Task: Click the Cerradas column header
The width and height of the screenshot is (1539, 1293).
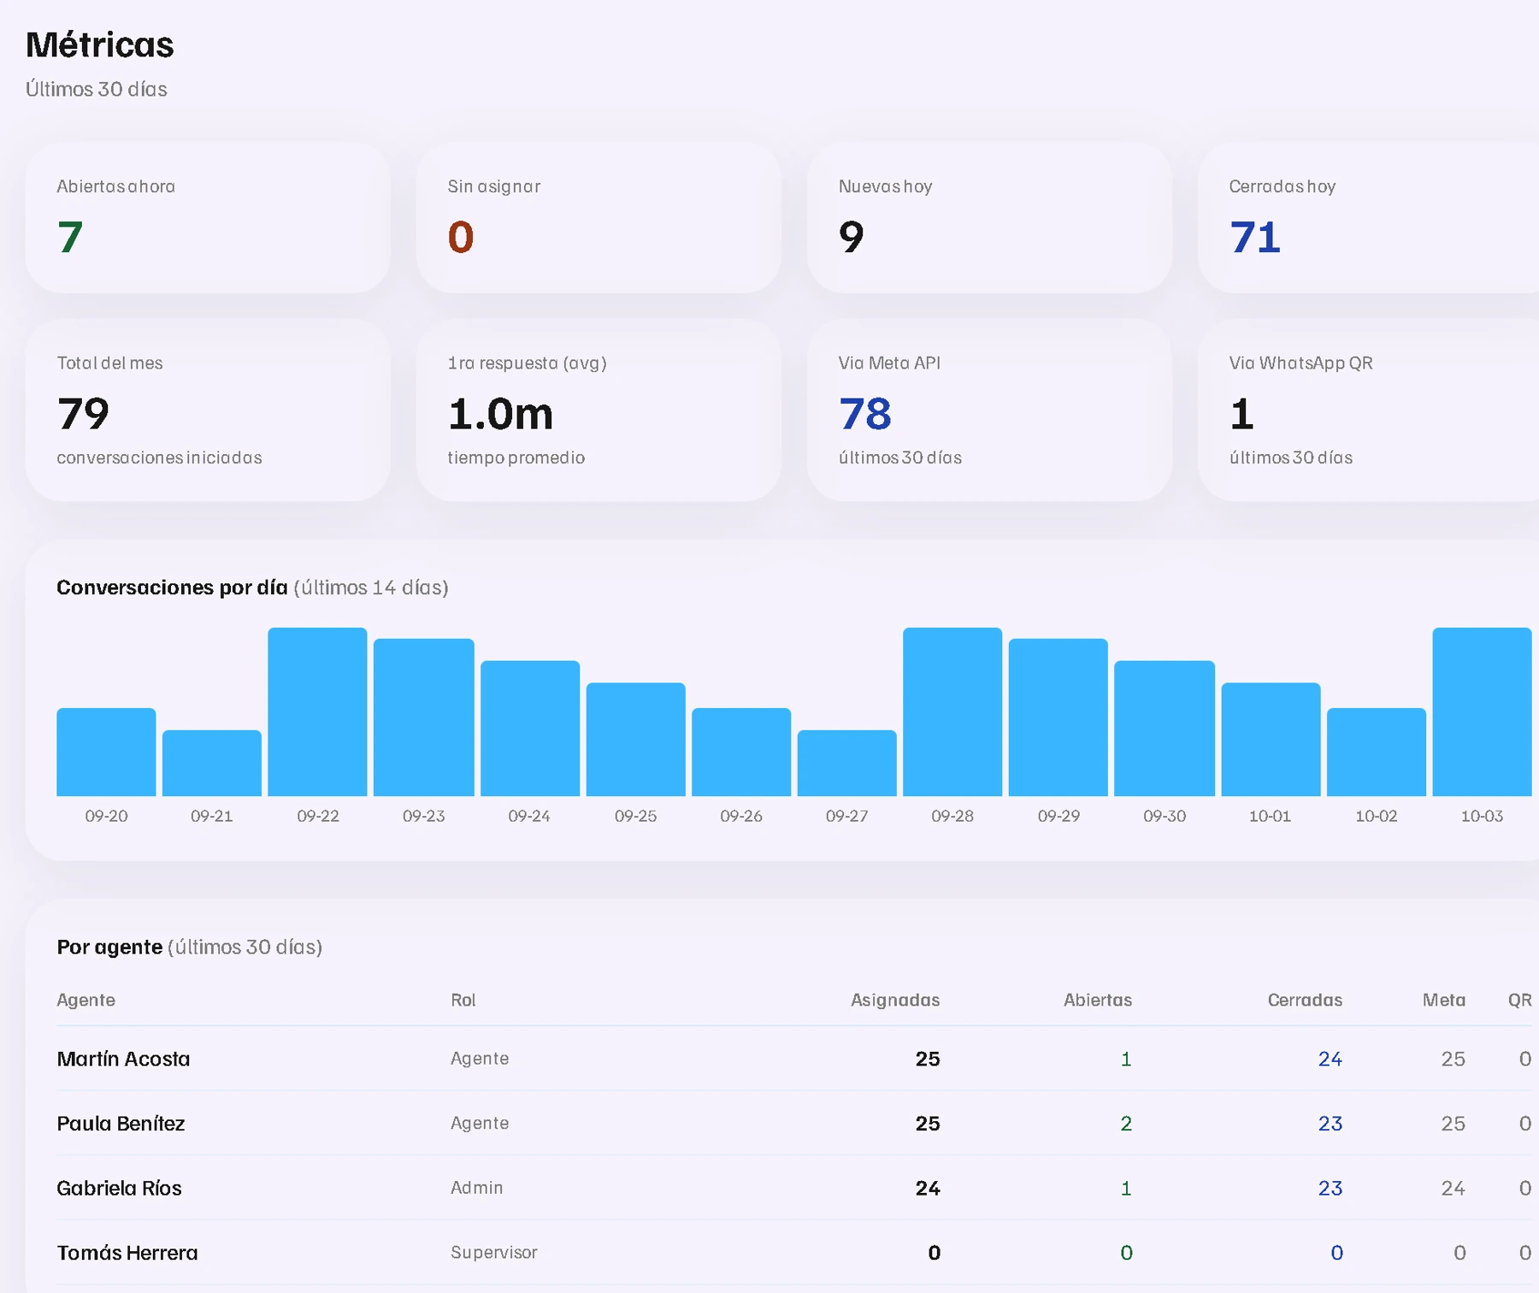Action: click(x=1305, y=1000)
